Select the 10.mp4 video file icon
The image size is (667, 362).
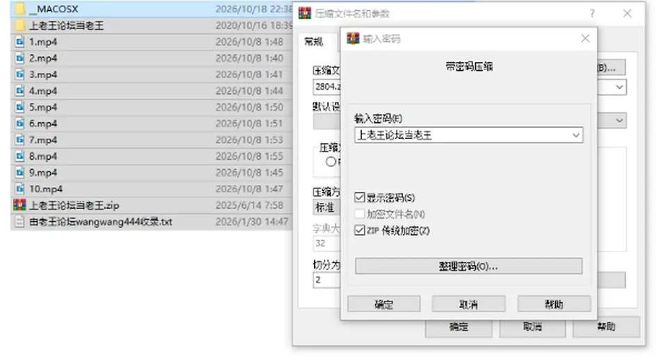click(x=19, y=188)
